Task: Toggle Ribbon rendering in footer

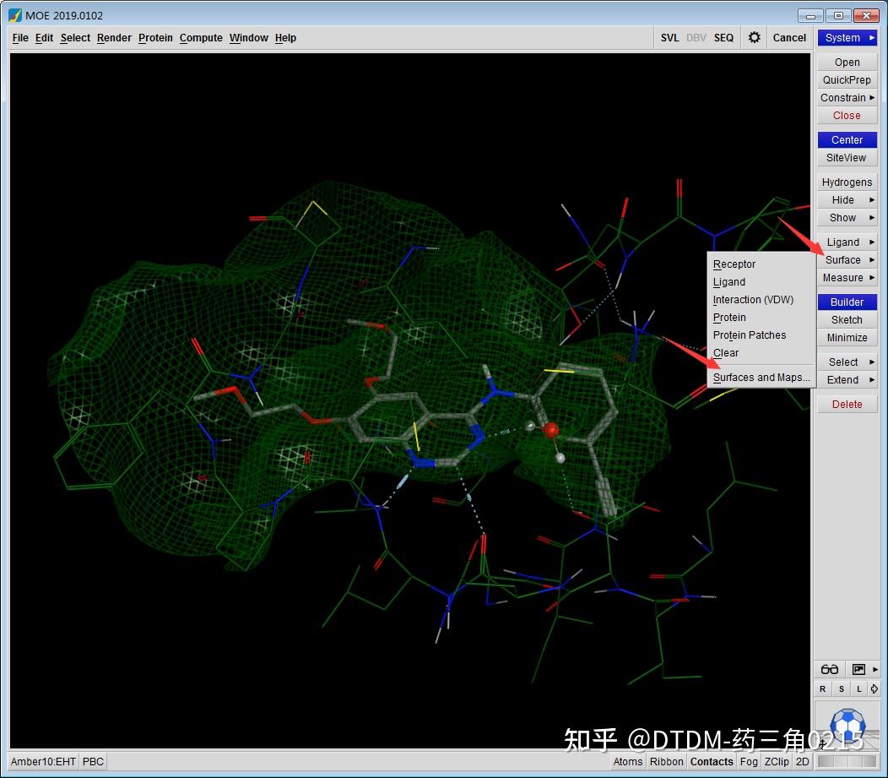Action: click(x=666, y=761)
